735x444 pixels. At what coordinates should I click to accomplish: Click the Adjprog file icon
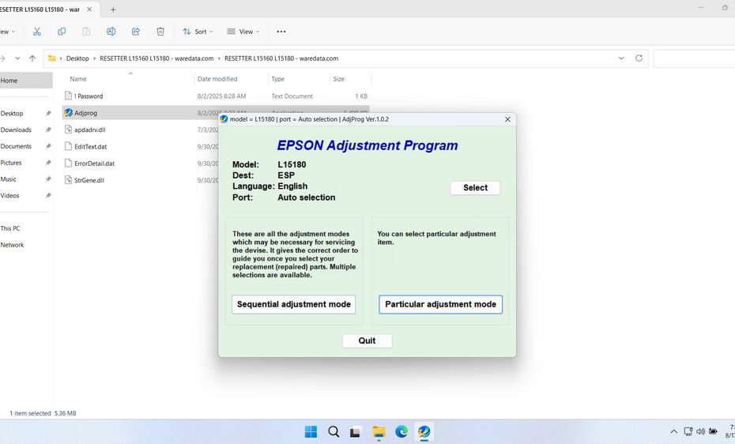tap(69, 113)
